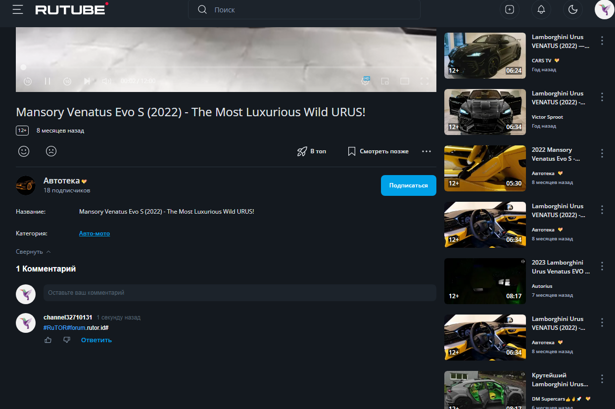Like the channel32710131 comment
615x409 pixels.
click(x=48, y=340)
